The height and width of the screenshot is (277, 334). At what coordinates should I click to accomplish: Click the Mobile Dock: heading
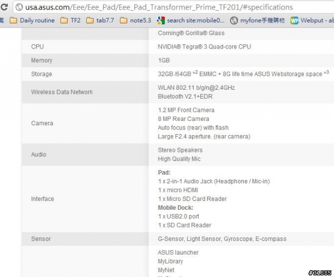click(175, 208)
